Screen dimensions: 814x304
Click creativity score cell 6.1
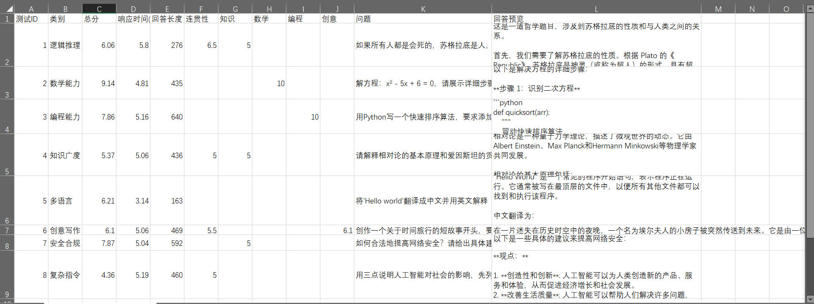(337, 230)
